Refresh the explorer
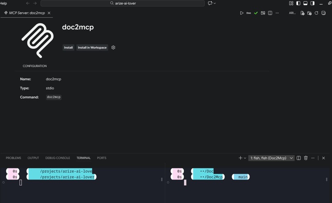This screenshot has width=332, height=203. click(x=316, y=13)
